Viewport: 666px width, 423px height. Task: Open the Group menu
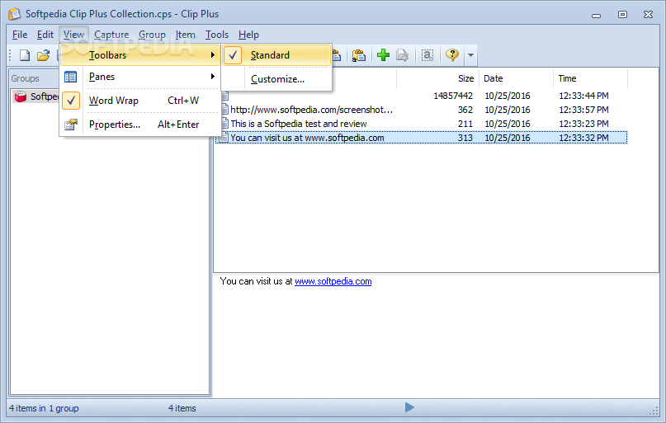(152, 35)
